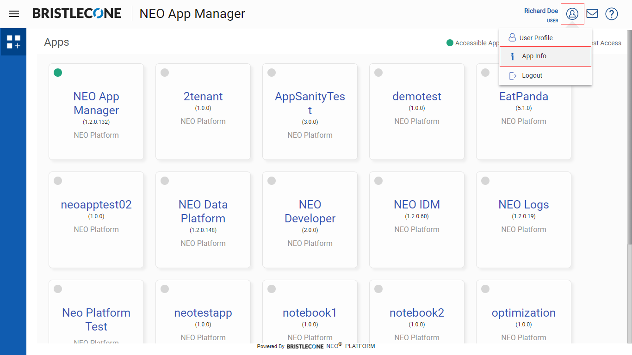
Task: Click the Apps page heading
Action: (x=56, y=42)
